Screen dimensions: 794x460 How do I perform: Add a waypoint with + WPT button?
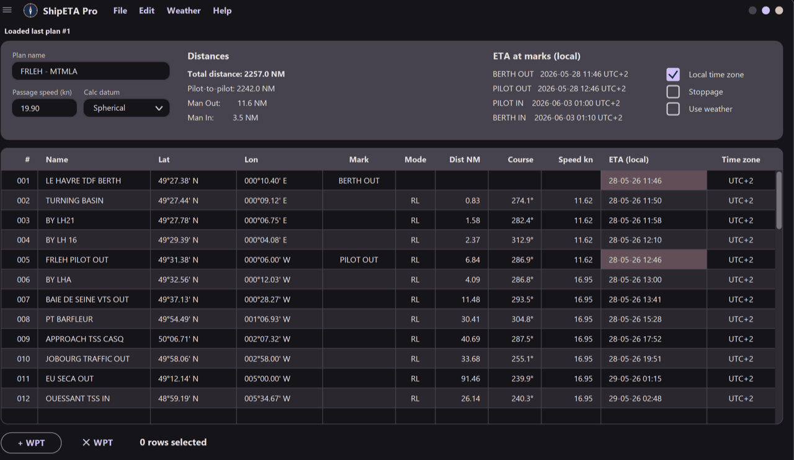[31, 443]
